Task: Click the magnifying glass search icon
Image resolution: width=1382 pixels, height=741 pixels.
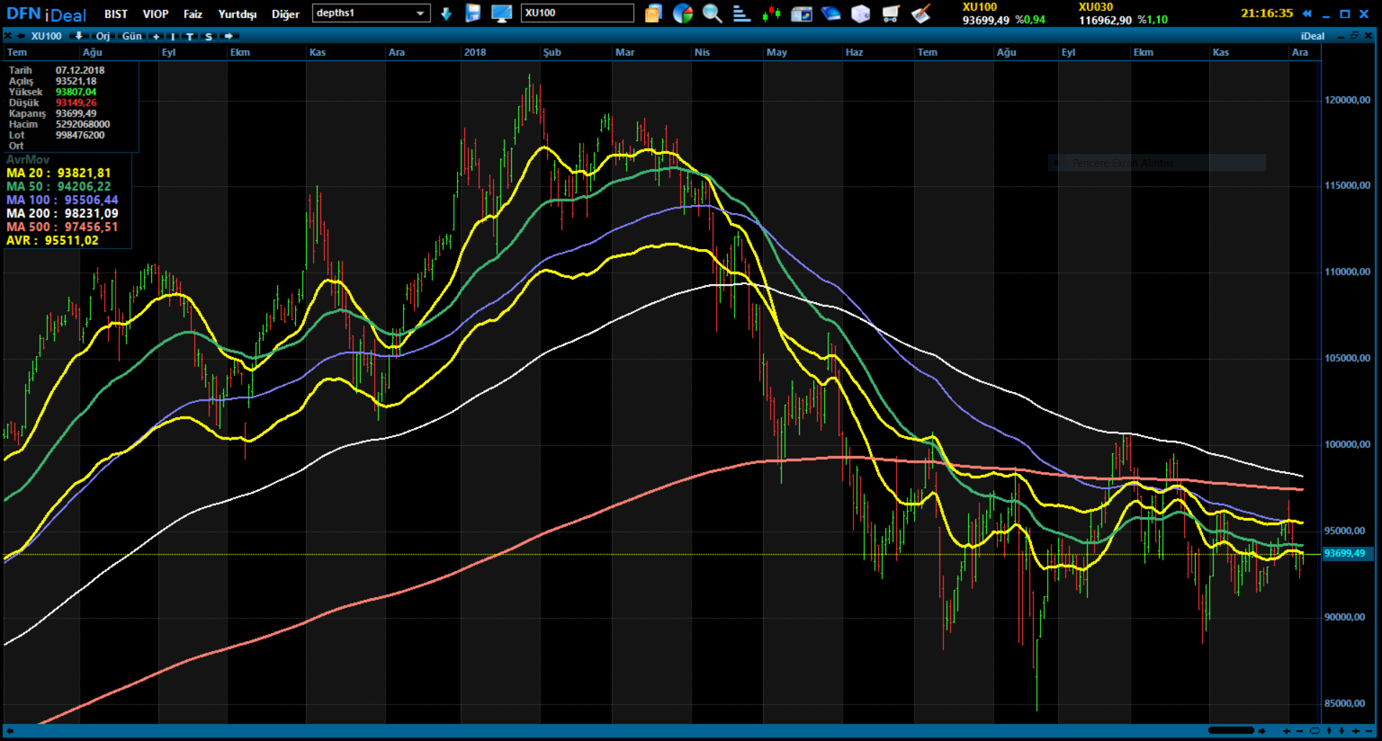Action: [x=712, y=13]
